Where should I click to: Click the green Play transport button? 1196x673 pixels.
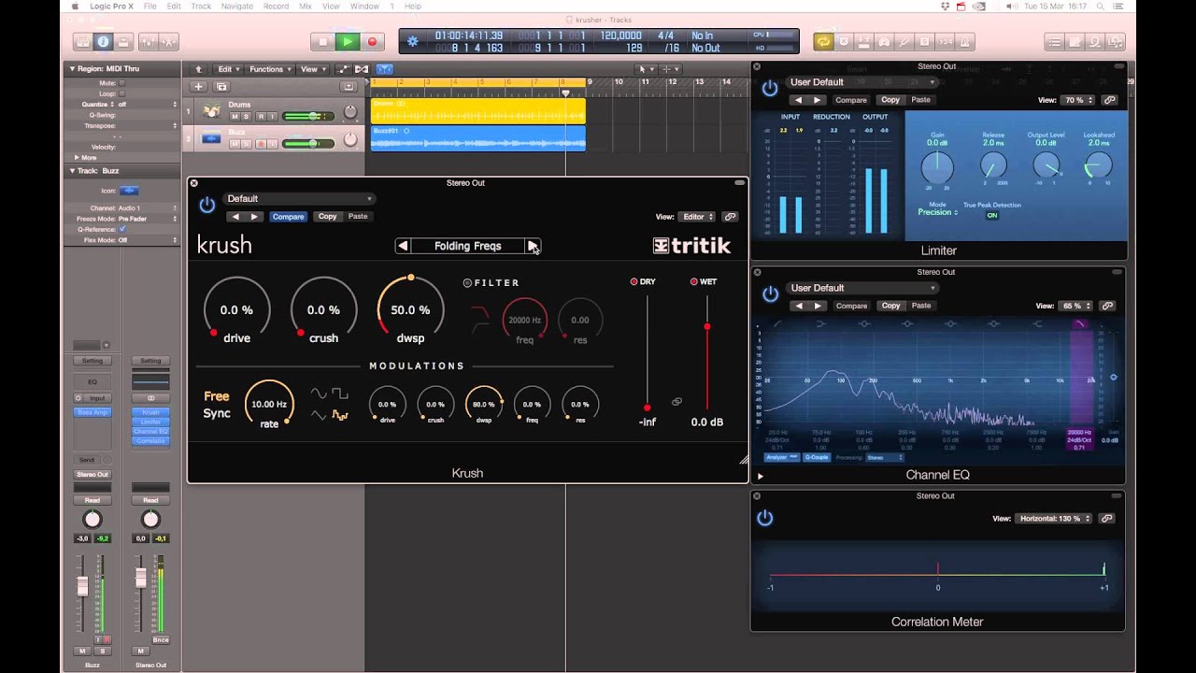(348, 42)
